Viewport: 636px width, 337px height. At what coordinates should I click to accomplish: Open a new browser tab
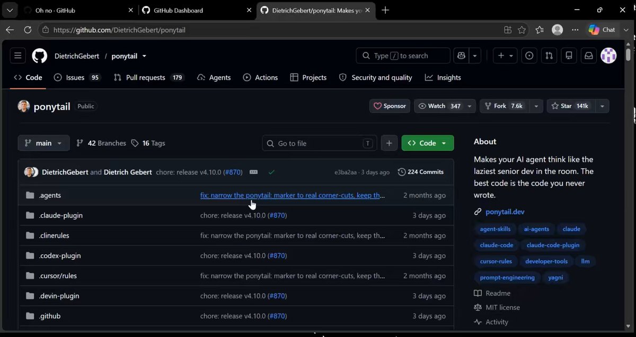point(385,10)
